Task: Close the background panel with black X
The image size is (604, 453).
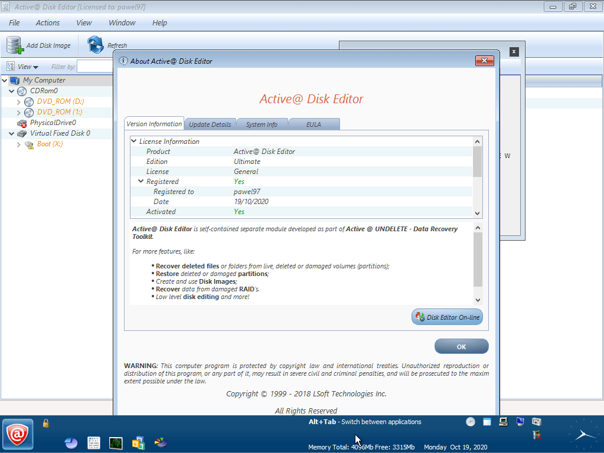Action: point(514,51)
